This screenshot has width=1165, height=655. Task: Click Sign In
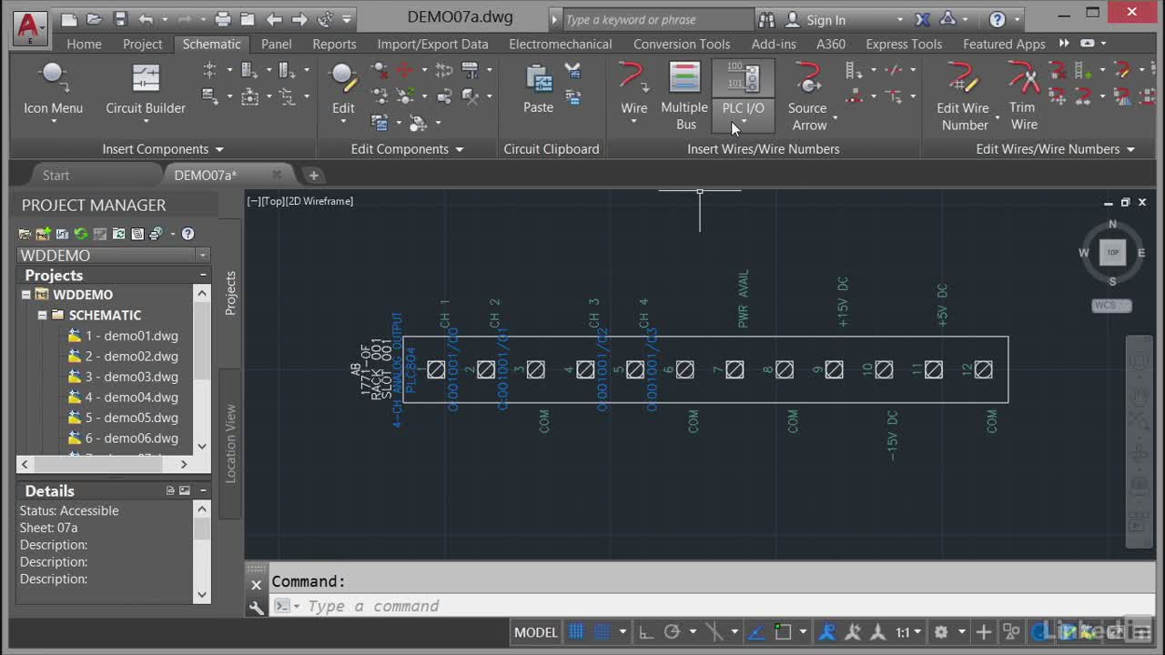(826, 20)
